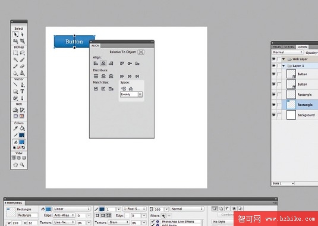Select the Brush tool

22,59
